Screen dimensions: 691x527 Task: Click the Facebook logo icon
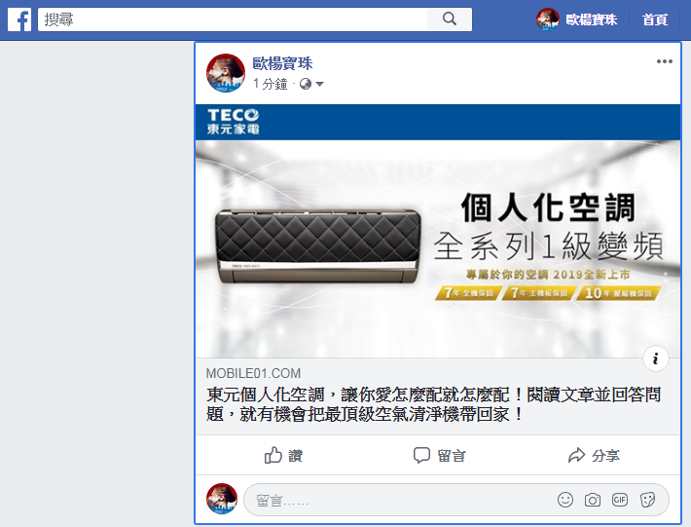pyautogui.click(x=19, y=19)
